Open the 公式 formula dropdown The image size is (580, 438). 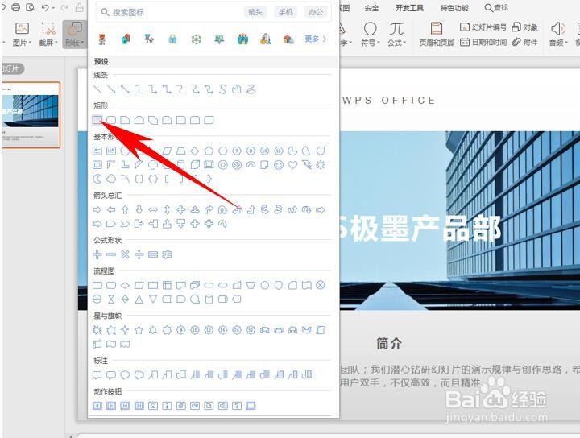pos(396,34)
